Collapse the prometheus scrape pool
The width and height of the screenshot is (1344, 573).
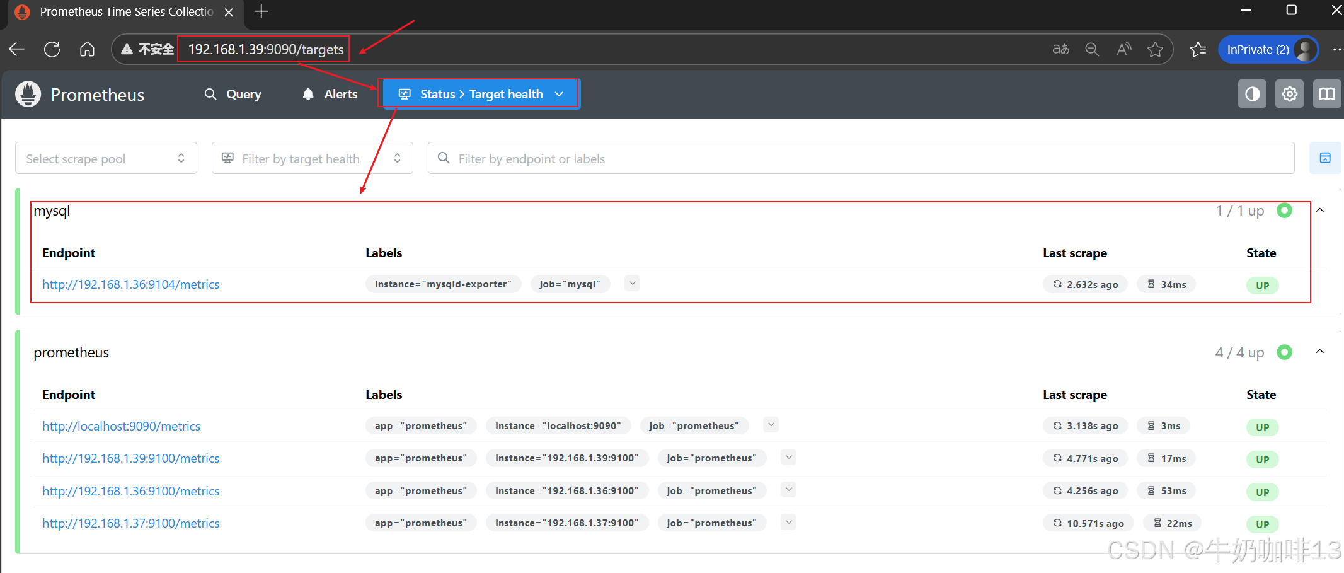(1320, 352)
